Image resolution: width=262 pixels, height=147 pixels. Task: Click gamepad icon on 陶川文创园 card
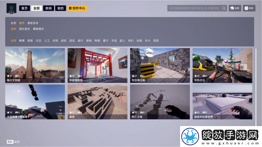16,76
